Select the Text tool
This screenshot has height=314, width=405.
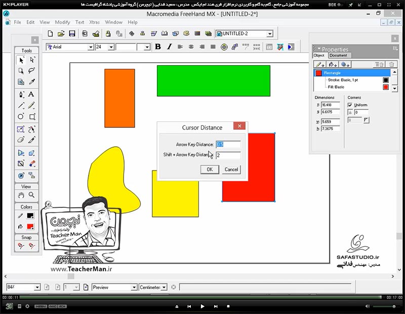31,94
